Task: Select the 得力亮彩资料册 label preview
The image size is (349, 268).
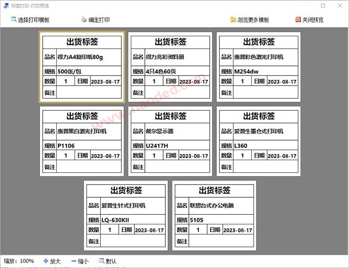Action: (170, 67)
